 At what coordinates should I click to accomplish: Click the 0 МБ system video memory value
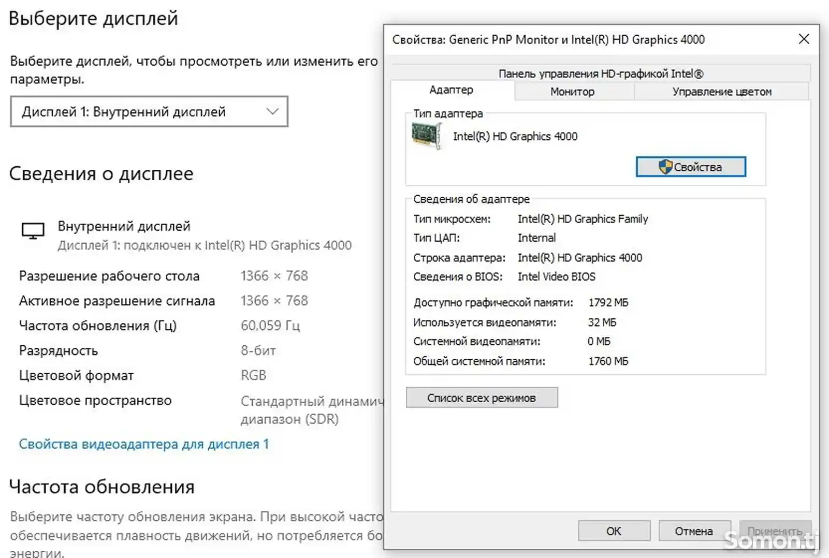point(599,342)
